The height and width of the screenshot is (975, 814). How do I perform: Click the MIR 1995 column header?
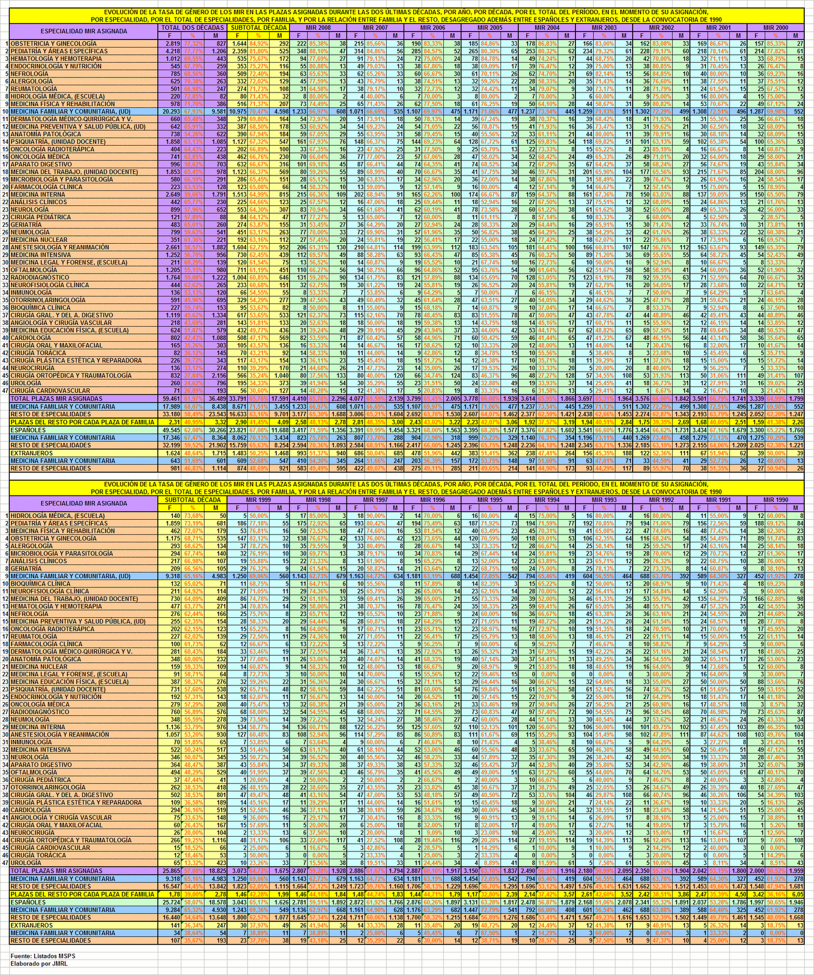tap(491, 500)
